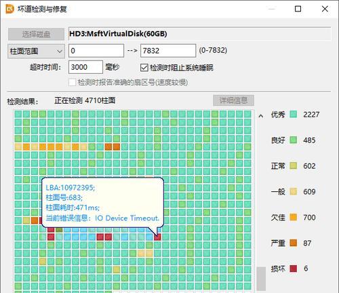Click the 严重 dark orange legend swatch
Viewport: 339px width, 293px height.
coord(294,243)
